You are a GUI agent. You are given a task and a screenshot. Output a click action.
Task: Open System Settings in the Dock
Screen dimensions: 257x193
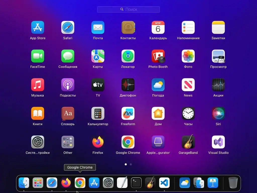(108, 183)
